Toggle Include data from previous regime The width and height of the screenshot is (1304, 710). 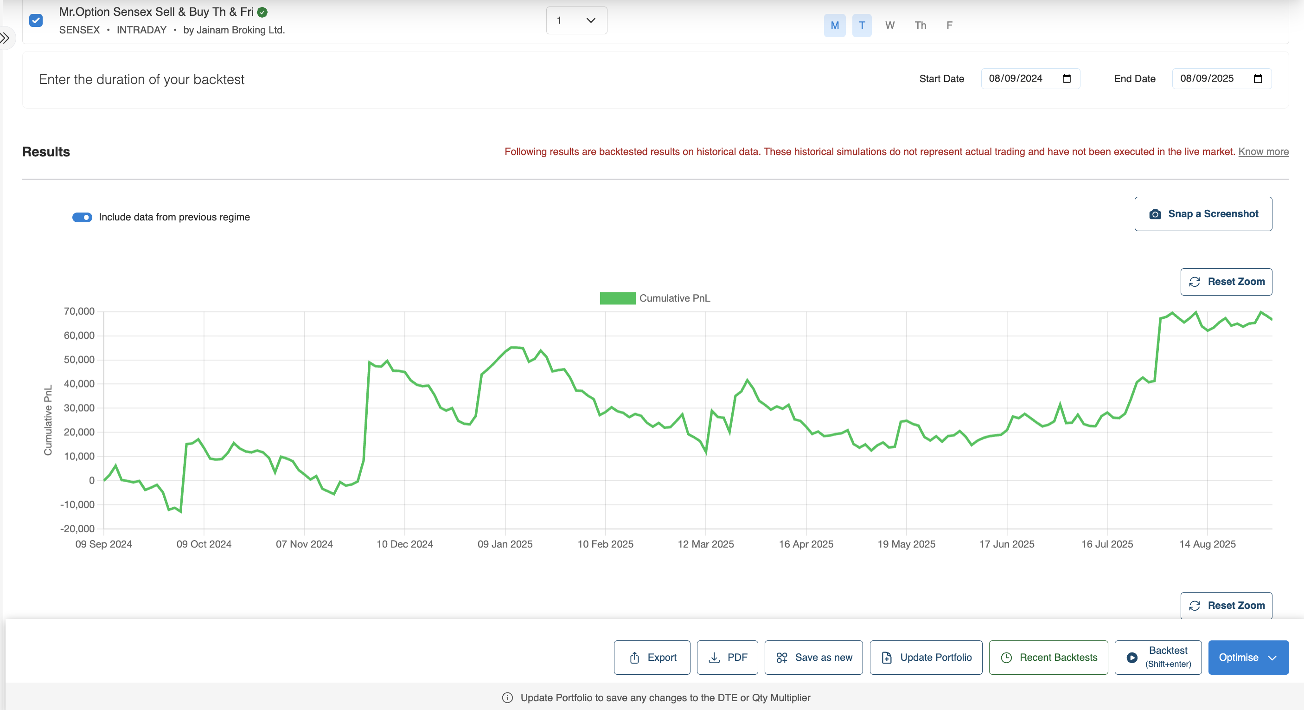pyautogui.click(x=82, y=217)
